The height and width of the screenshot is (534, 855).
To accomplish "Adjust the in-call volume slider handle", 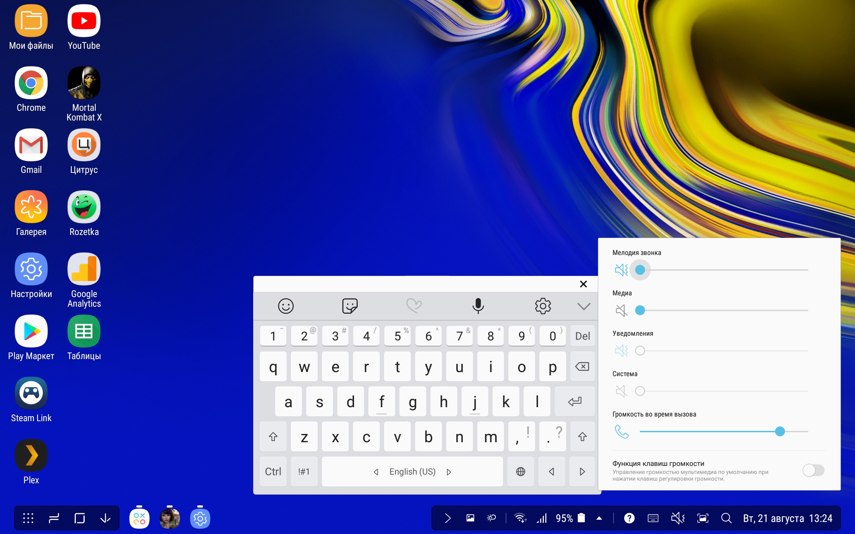I will point(780,431).
